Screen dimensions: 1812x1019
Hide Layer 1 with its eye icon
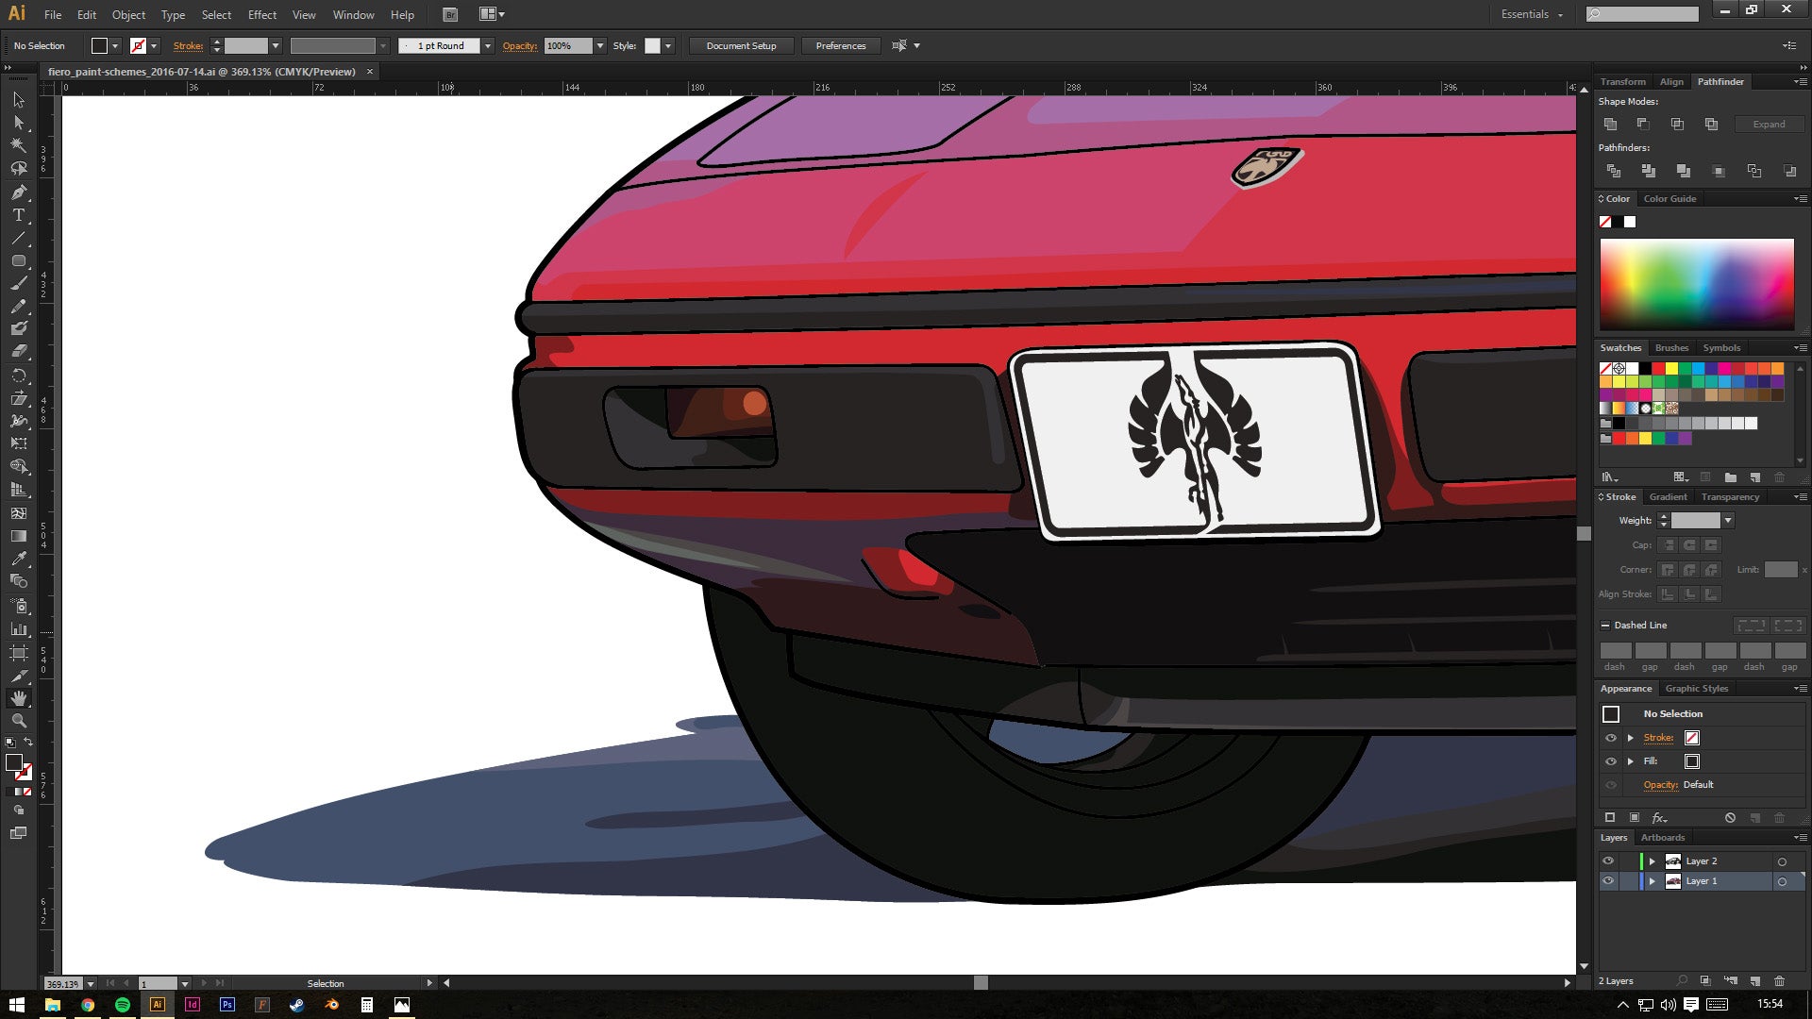pos(1608,880)
